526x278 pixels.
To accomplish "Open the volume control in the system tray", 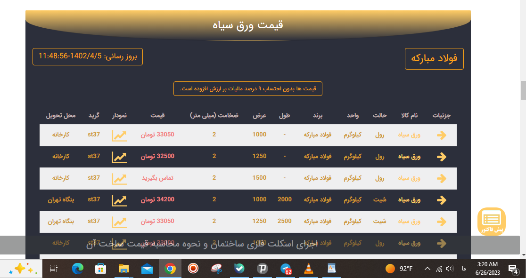I will [x=450, y=269].
